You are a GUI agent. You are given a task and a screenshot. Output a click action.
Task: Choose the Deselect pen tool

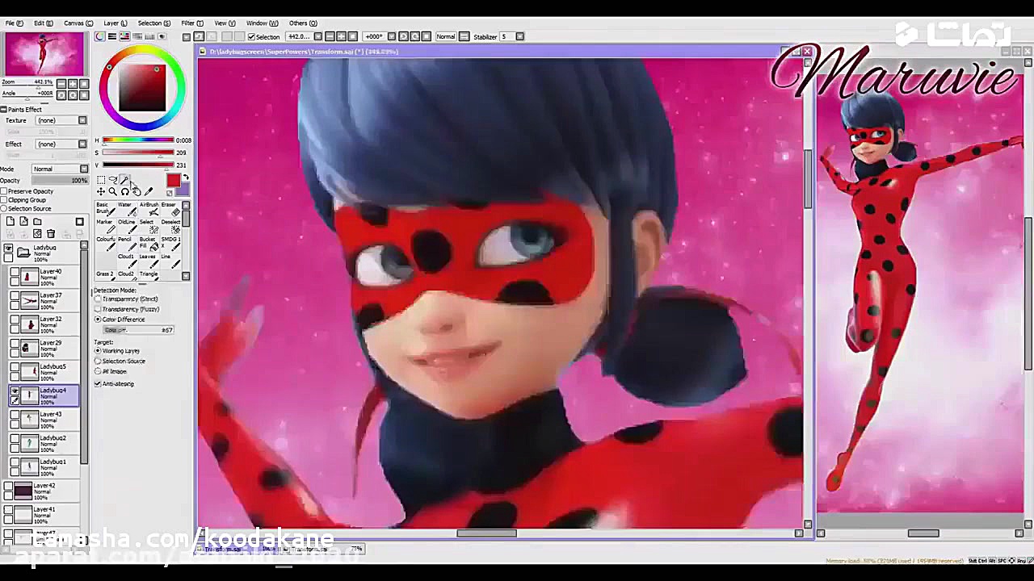170,228
